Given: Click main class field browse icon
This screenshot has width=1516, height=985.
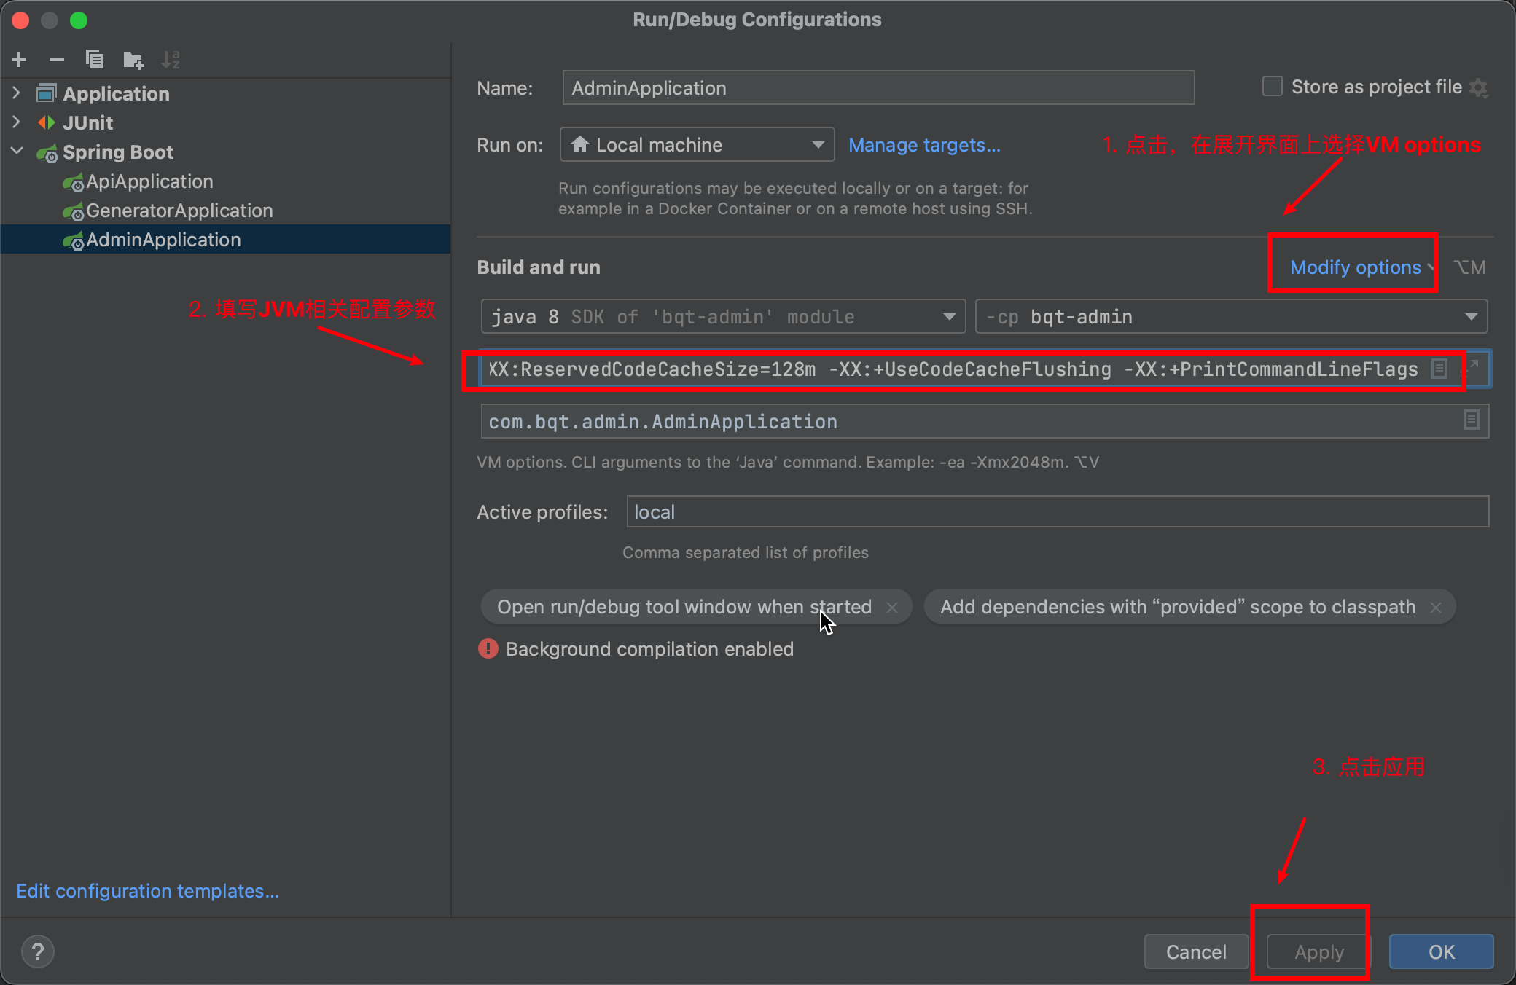Looking at the screenshot, I should coord(1471,420).
